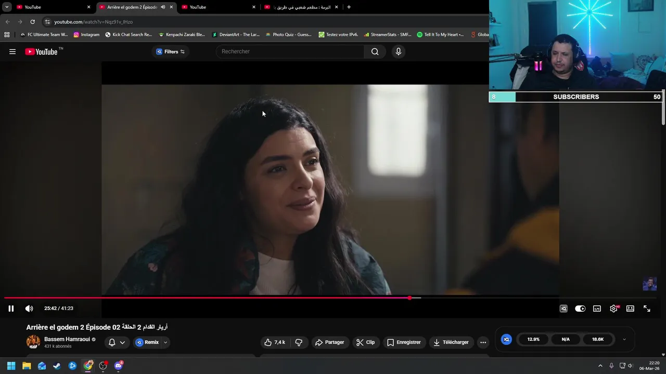
Task: Go back in the browser
Action: [7, 22]
